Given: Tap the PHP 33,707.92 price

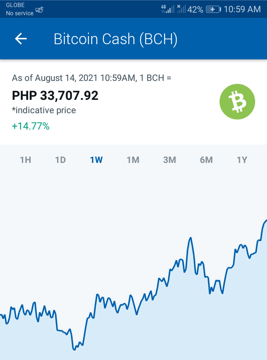Looking at the screenshot, I should [x=55, y=95].
